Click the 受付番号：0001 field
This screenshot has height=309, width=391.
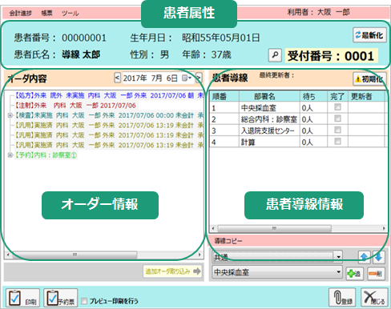click(x=332, y=56)
